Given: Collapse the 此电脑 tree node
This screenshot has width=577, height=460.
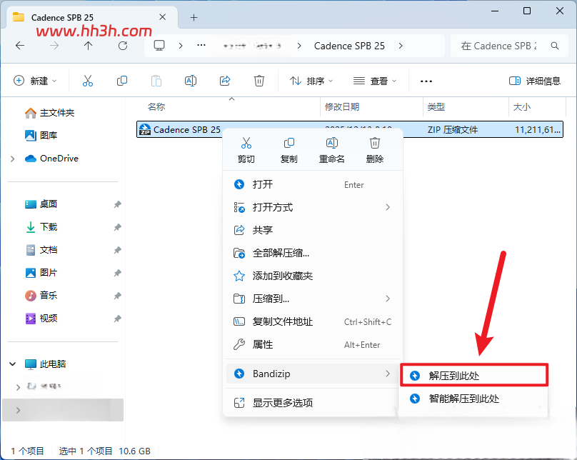Looking at the screenshot, I should pos(13,364).
